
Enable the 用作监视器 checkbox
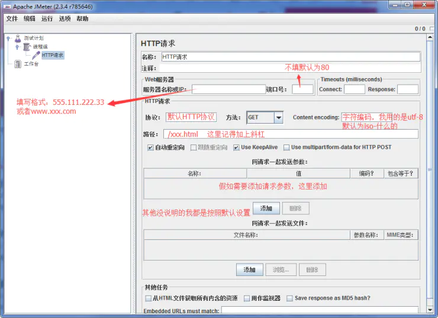[247, 298]
